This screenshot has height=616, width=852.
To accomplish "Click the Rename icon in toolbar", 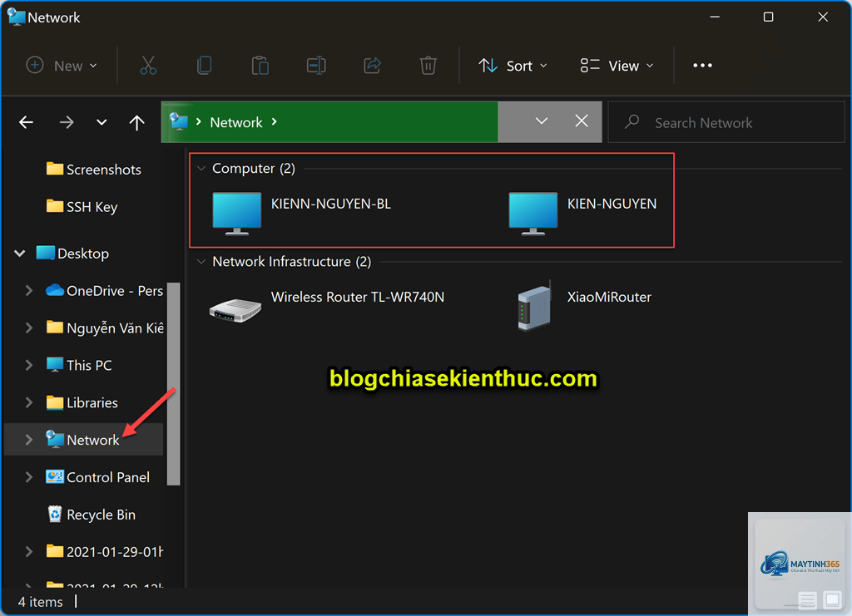I will 316,66.
